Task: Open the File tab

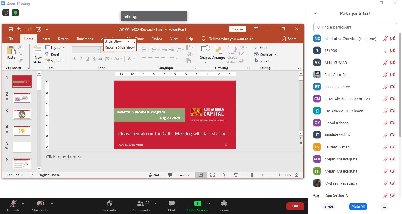Action: 11,39
